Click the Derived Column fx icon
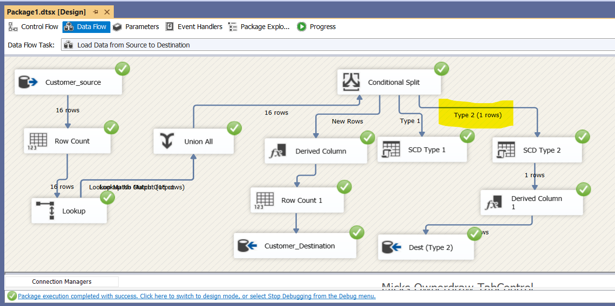Image resolution: width=615 pixels, height=306 pixels. tap(277, 151)
